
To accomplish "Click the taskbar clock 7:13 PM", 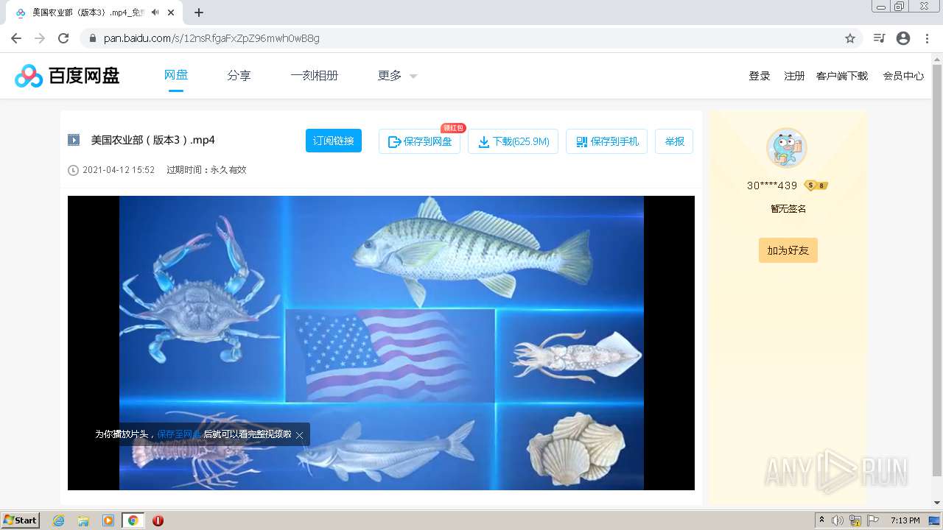I will click(905, 520).
